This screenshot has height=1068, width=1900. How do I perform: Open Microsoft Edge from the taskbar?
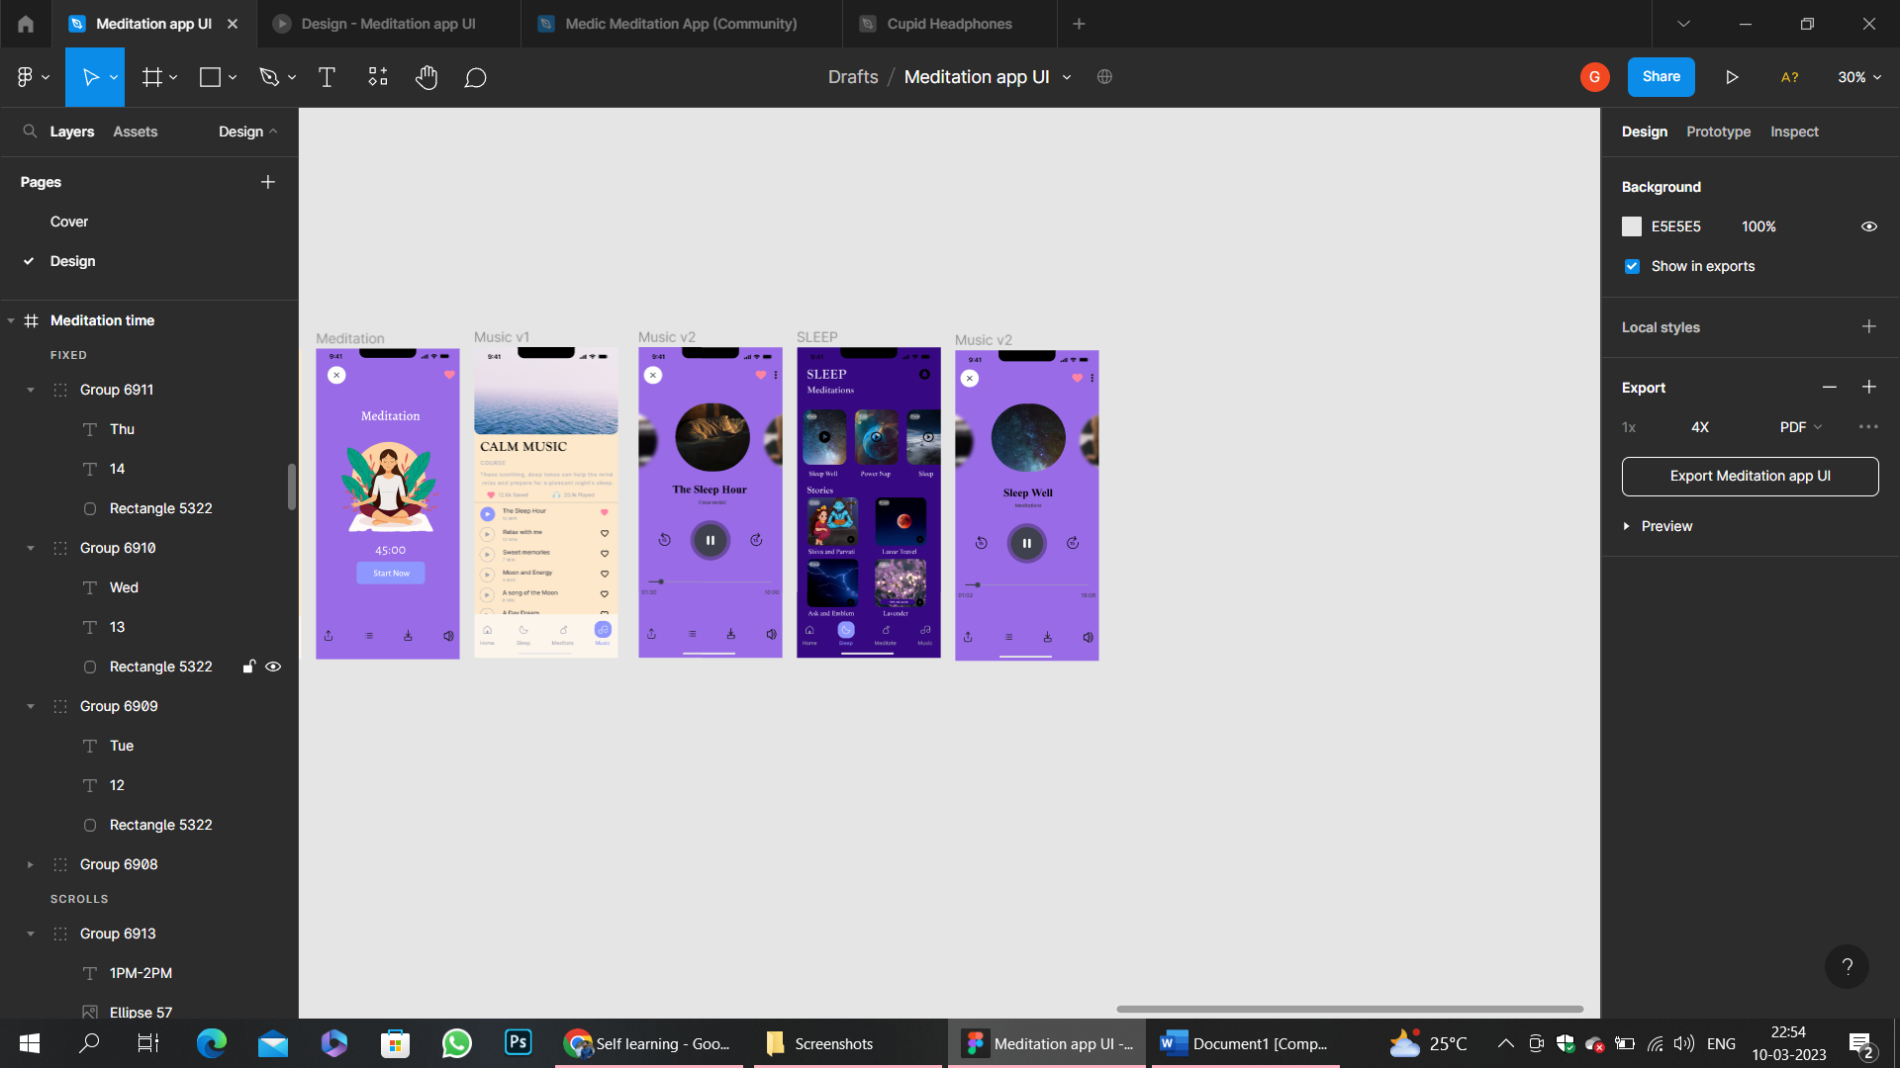click(x=211, y=1042)
